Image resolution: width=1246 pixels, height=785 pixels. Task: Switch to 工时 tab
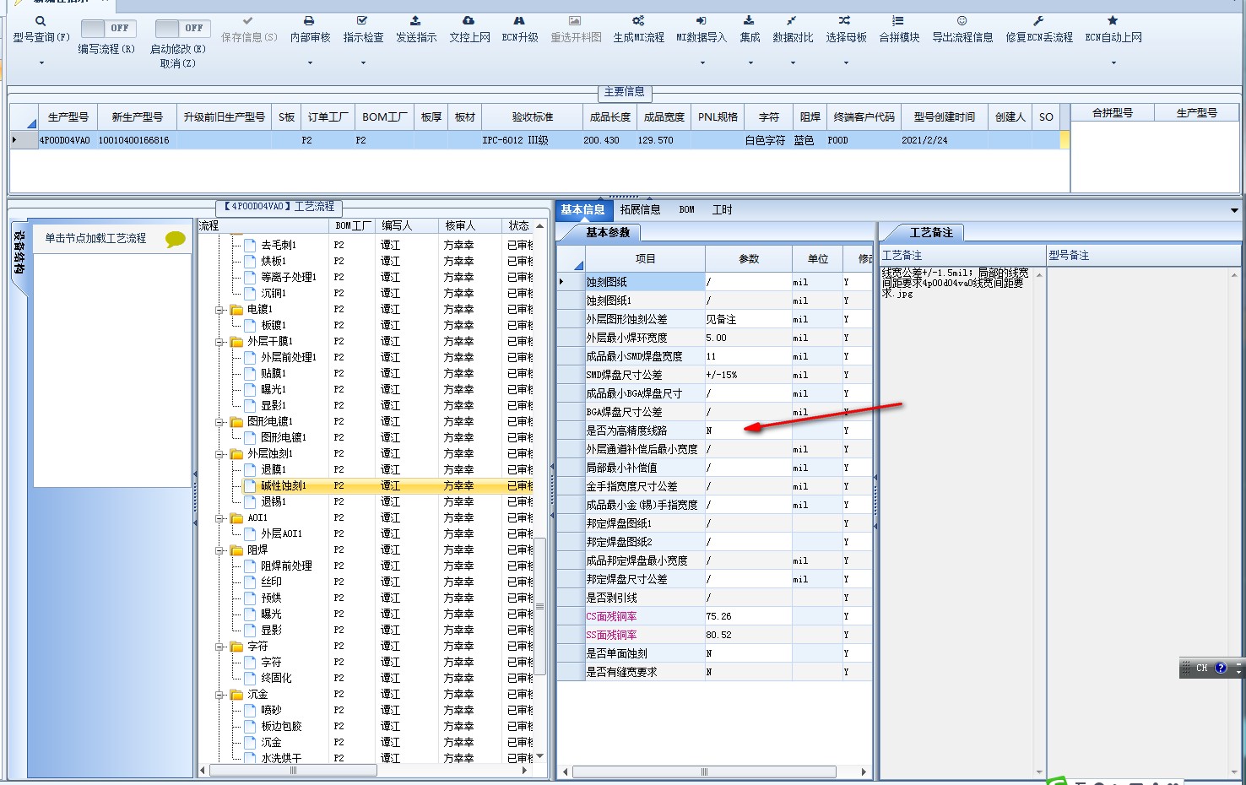(722, 209)
